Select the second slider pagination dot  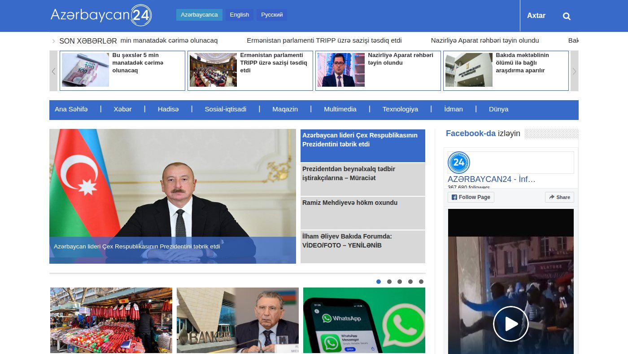pos(389,282)
